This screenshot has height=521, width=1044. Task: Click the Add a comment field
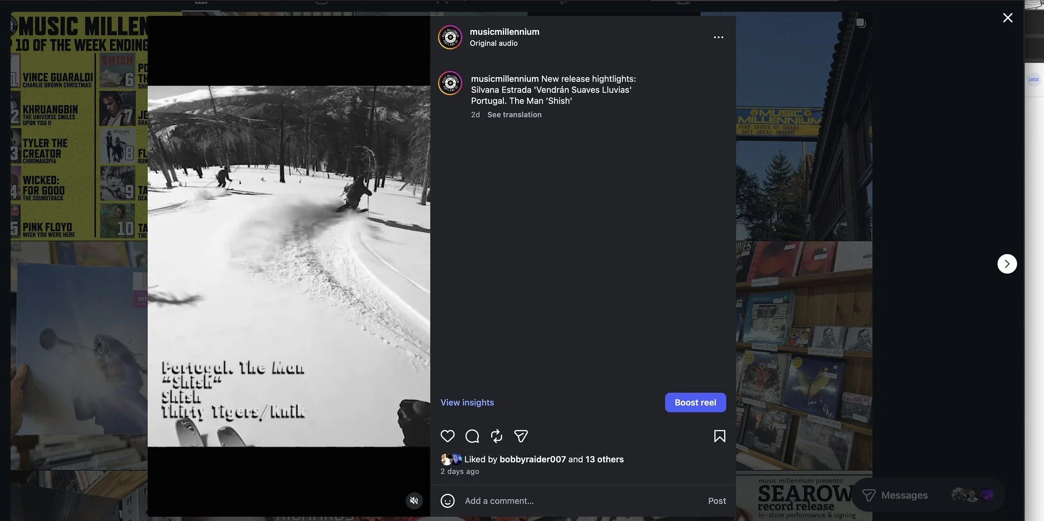coord(581,501)
